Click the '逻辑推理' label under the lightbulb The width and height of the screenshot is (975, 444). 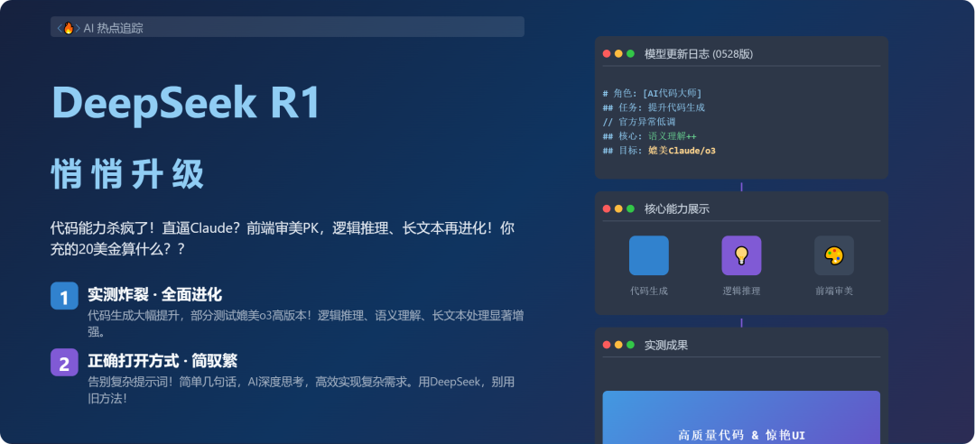[x=741, y=291]
